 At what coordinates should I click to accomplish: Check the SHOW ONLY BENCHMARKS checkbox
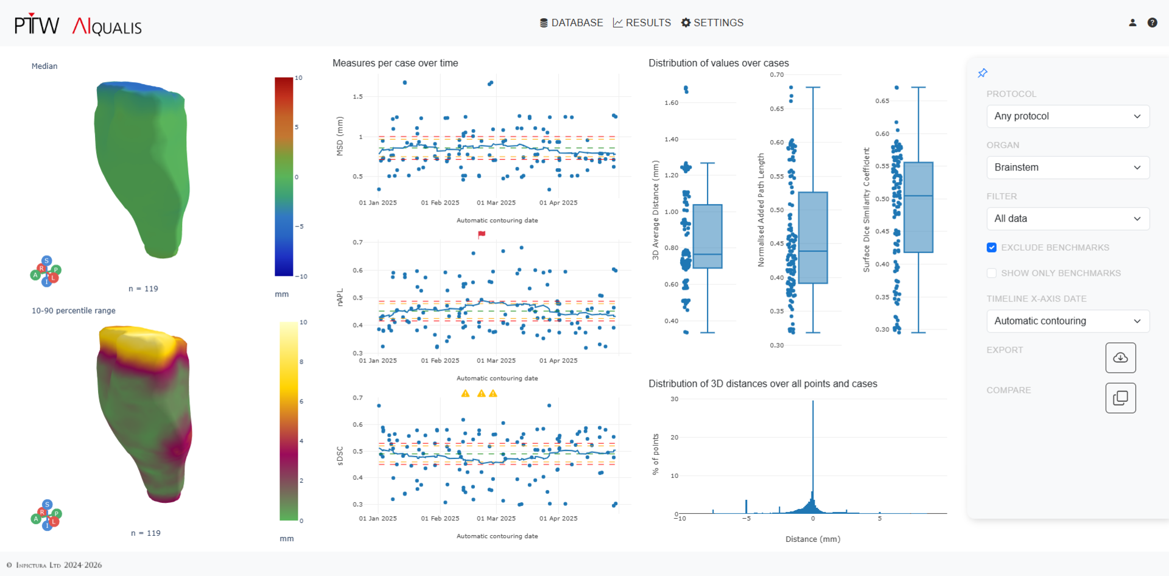tap(992, 273)
